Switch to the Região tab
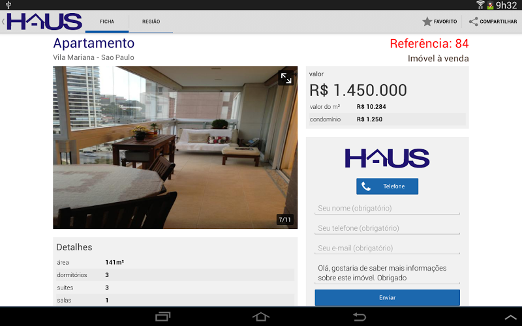 click(151, 22)
